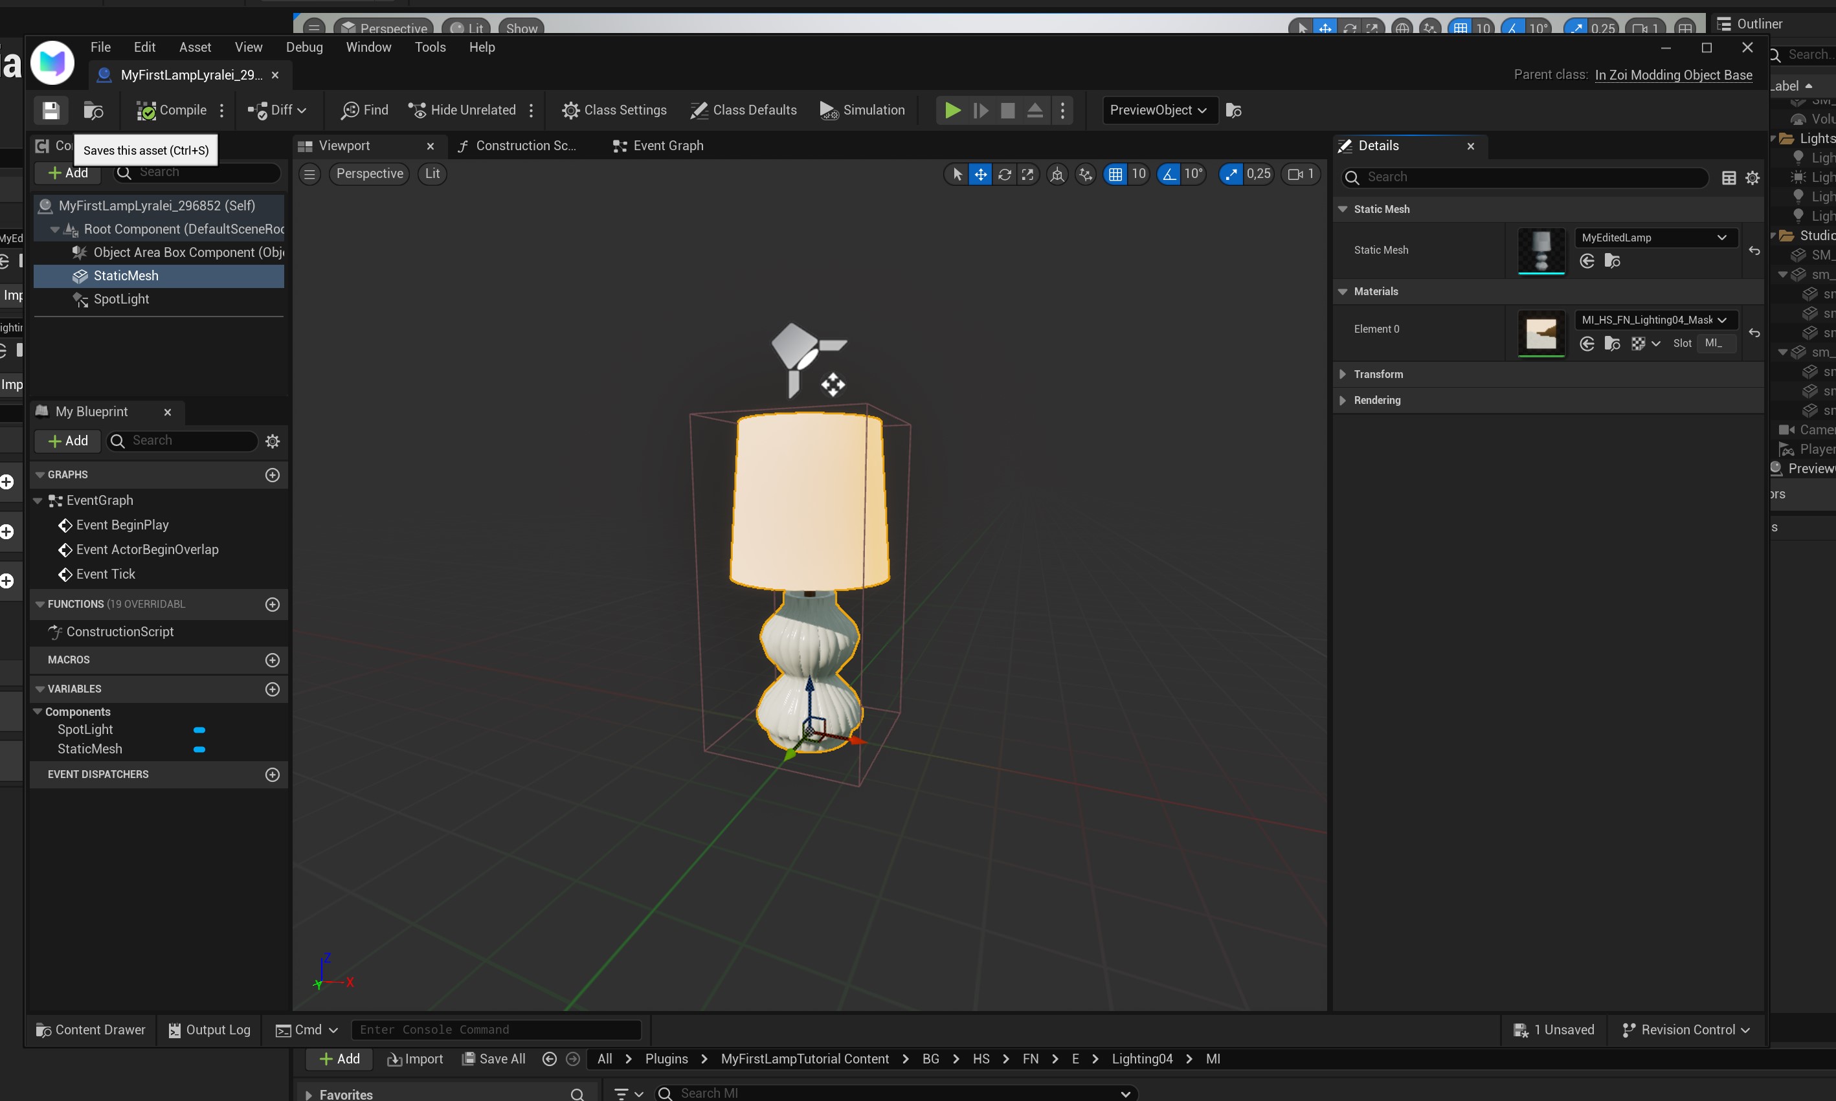The height and width of the screenshot is (1101, 1836).
Task: Add new macro plus icon
Action: coord(273,660)
